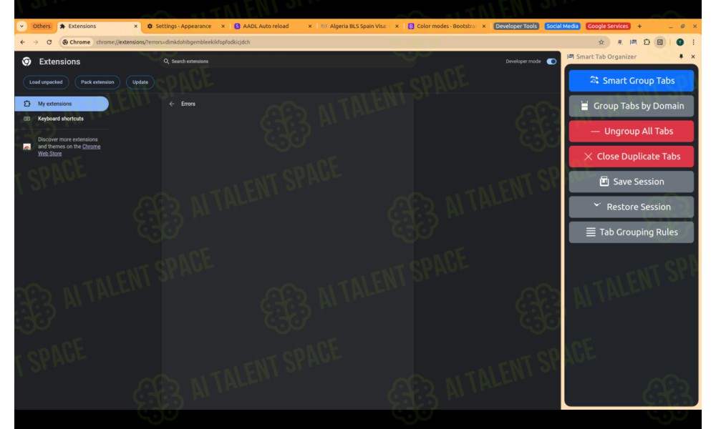Screen dimensions: 716x429
Task: Bookmark this page with star icon
Action: click(x=601, y=42)
